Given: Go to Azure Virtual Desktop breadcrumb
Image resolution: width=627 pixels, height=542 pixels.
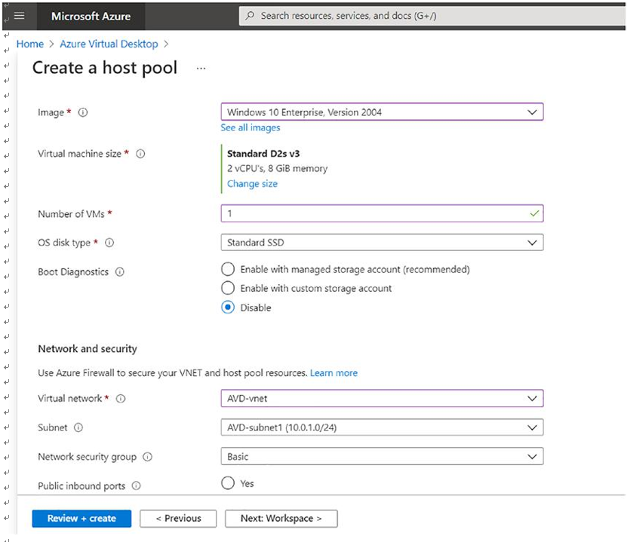Looking at the screenshot, I should click(x=109, y=44).
